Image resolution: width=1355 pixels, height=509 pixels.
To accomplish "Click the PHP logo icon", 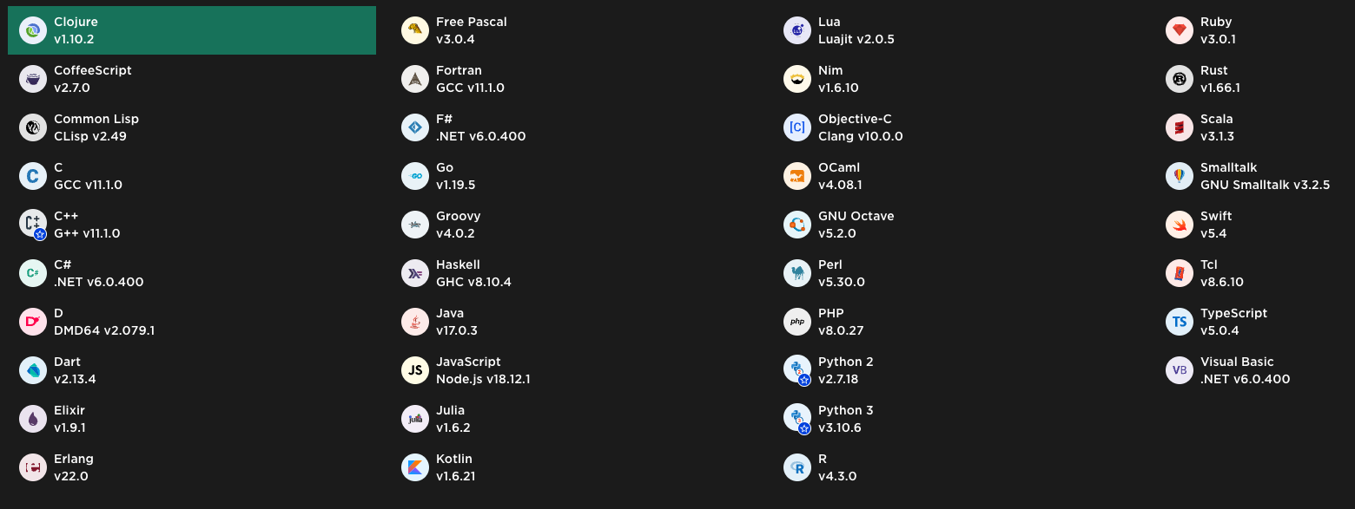I will click(797, 322).
